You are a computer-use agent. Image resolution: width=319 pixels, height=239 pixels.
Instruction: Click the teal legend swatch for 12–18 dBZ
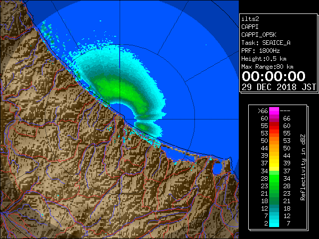[274, 208]
